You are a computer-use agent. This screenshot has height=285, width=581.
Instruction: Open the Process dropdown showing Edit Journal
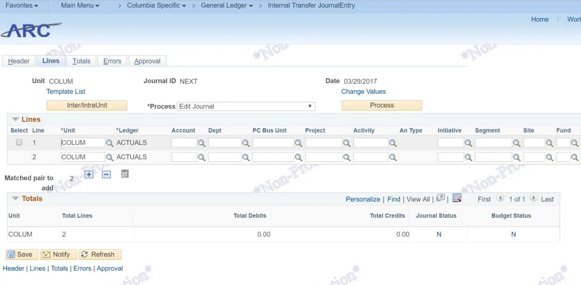[246, 106]
